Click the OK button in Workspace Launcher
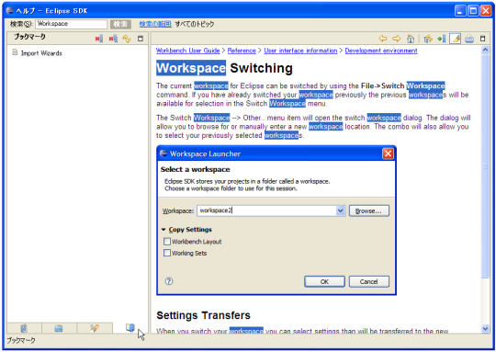This screenshot has height=352, width=496. point(324,281)
